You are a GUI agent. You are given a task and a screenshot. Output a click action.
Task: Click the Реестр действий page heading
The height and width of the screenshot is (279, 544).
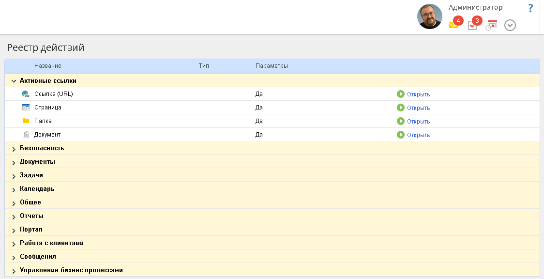click(46, 47)
